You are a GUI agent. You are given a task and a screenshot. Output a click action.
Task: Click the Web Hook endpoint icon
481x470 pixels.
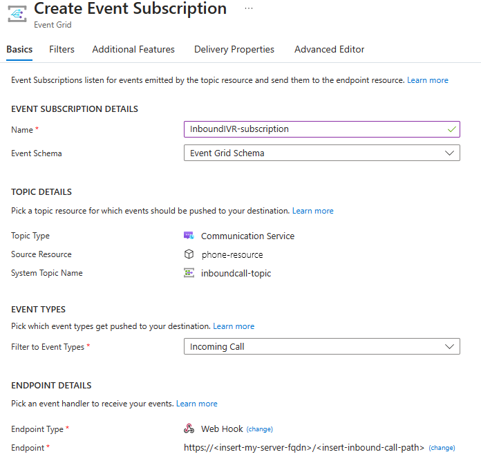189,429
